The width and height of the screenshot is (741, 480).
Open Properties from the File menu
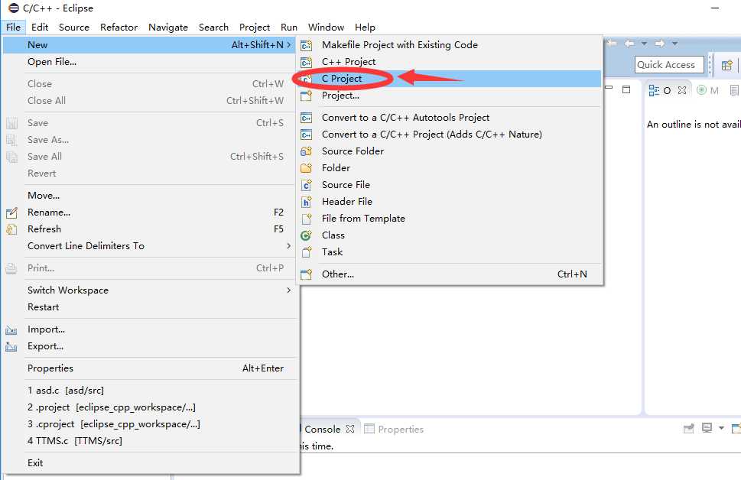(x=151, y=368)
